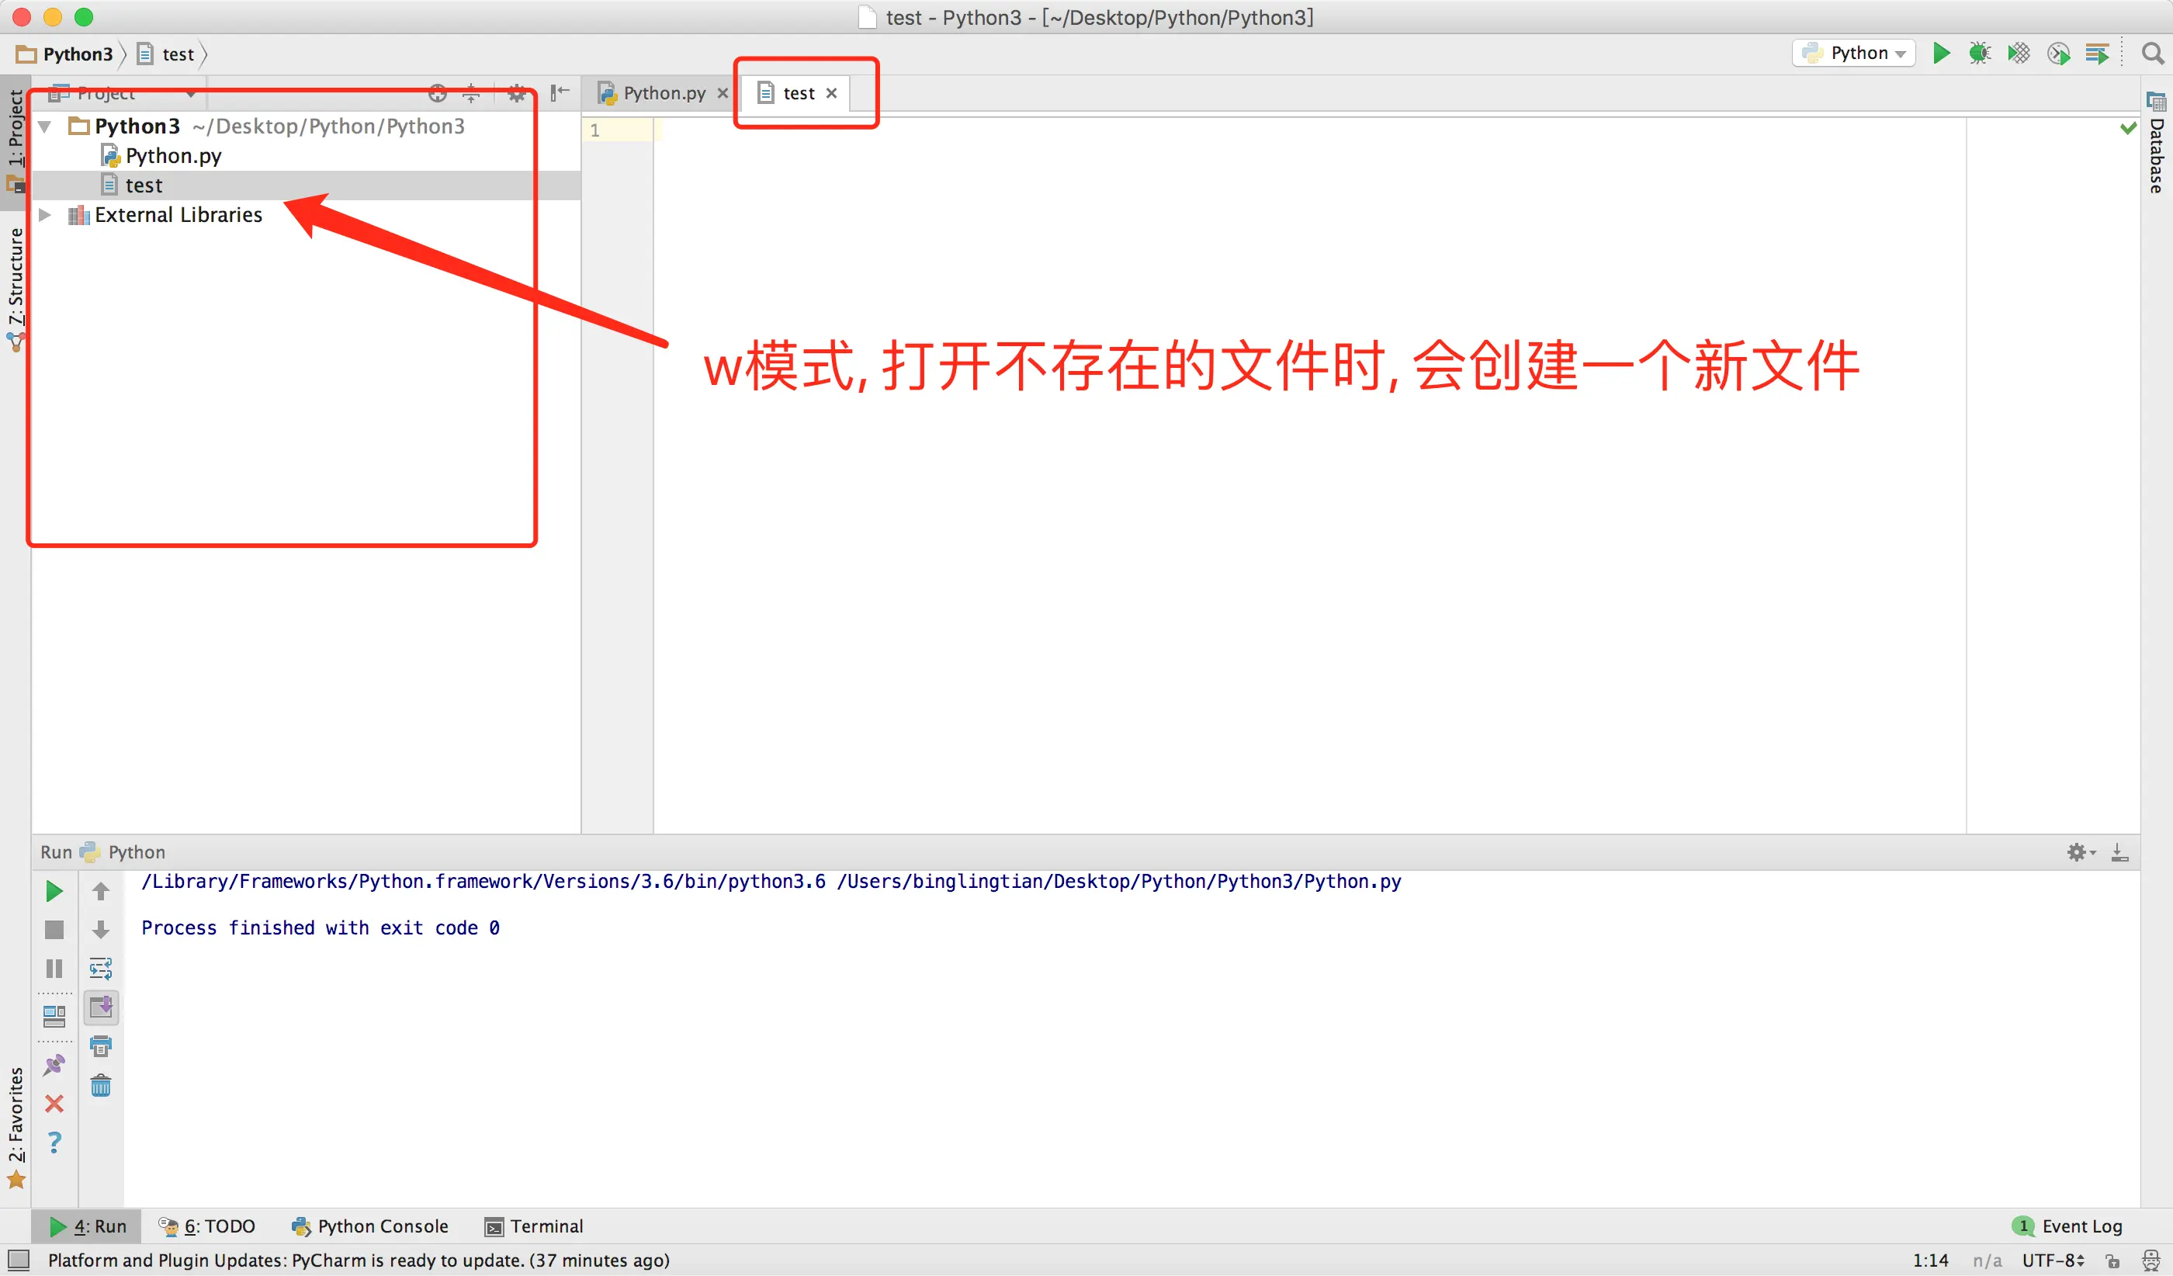2173x1276 pixels.
Task: Click the Print icon in Run panel
Action: (101, 1047)
